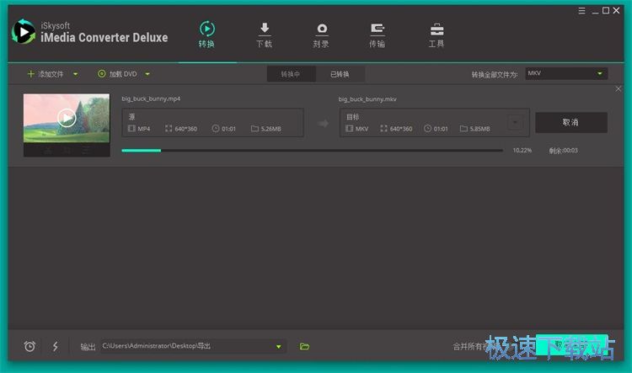Viewport: 632px width, 373px height.
Task: Click the target file name big_buck_bunny.mkv
Action: click(367, 99)
